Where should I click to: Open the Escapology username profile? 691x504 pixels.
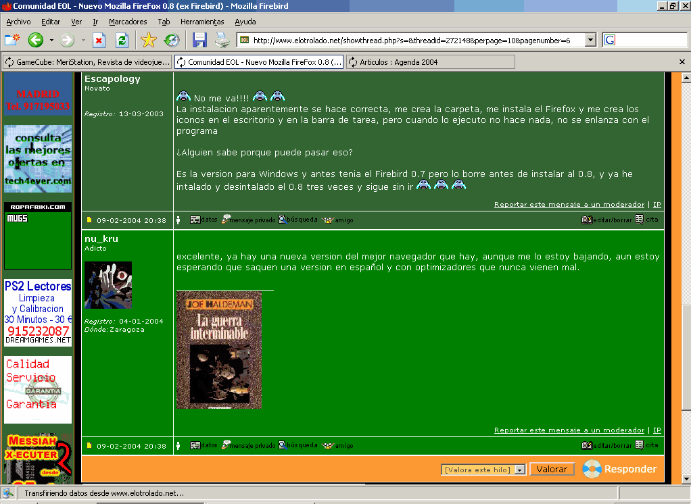tap(112, 79)
